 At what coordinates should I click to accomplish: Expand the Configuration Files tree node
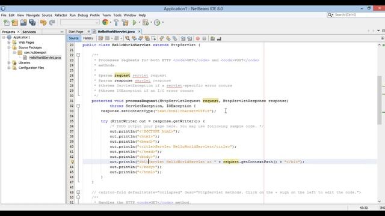click(x=9, y=68)
